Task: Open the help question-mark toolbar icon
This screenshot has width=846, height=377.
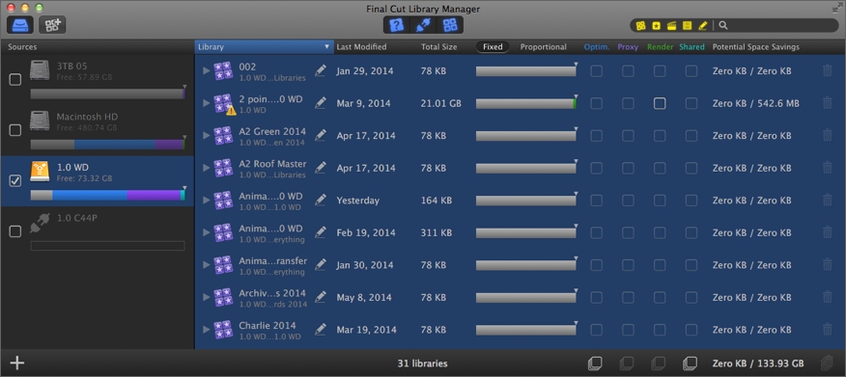Action: [x=397, y=25]
